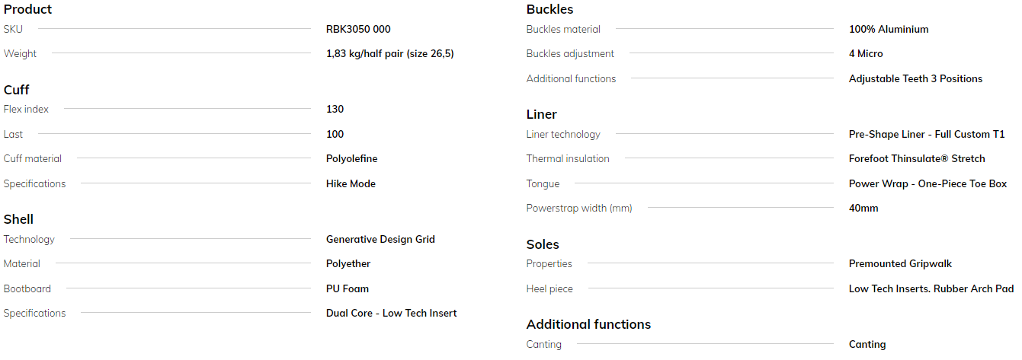This screenshot has width=1022, height=360.
Task: Select the Cuff section heading
Action: (16, 90)
